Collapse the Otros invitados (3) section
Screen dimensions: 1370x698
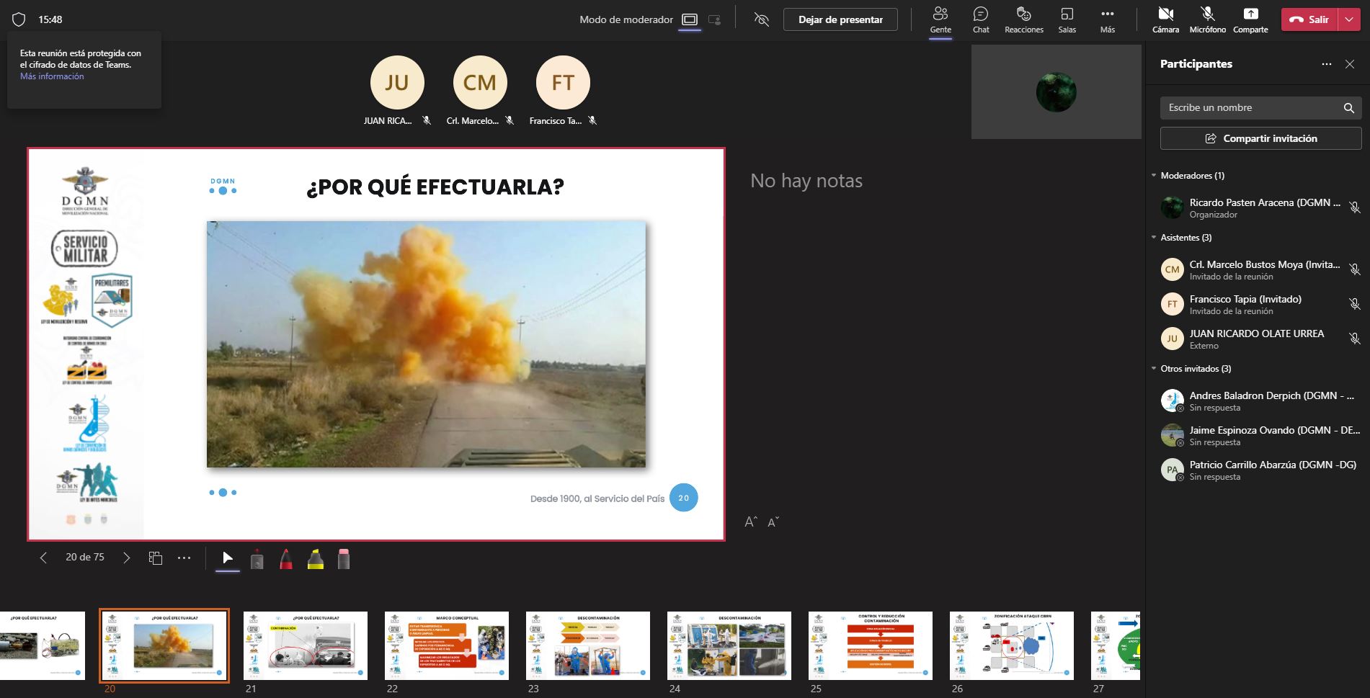[x=1154, y=369]
